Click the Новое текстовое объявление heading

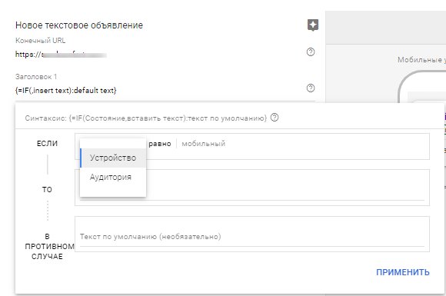pyautogui.click(x=79, y=25)
